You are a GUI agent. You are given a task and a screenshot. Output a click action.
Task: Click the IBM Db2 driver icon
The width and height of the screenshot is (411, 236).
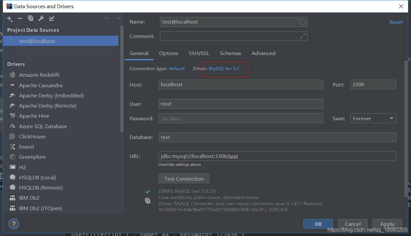pyautogui.click(x=12, y=198)
